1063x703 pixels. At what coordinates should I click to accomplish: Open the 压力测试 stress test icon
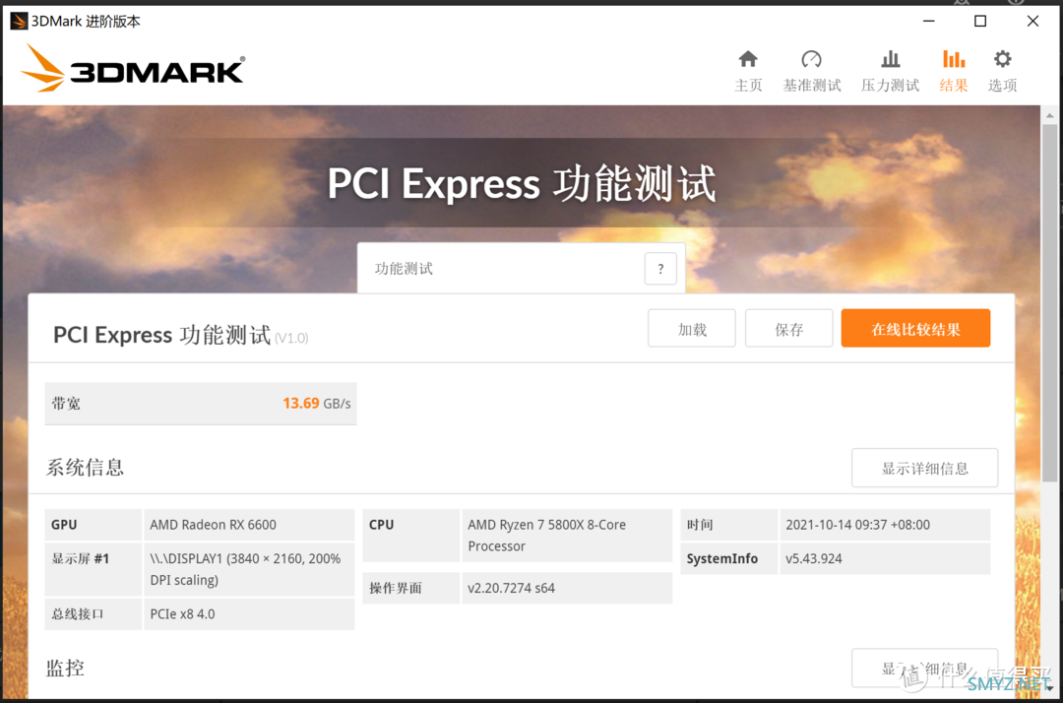point(890,60)
